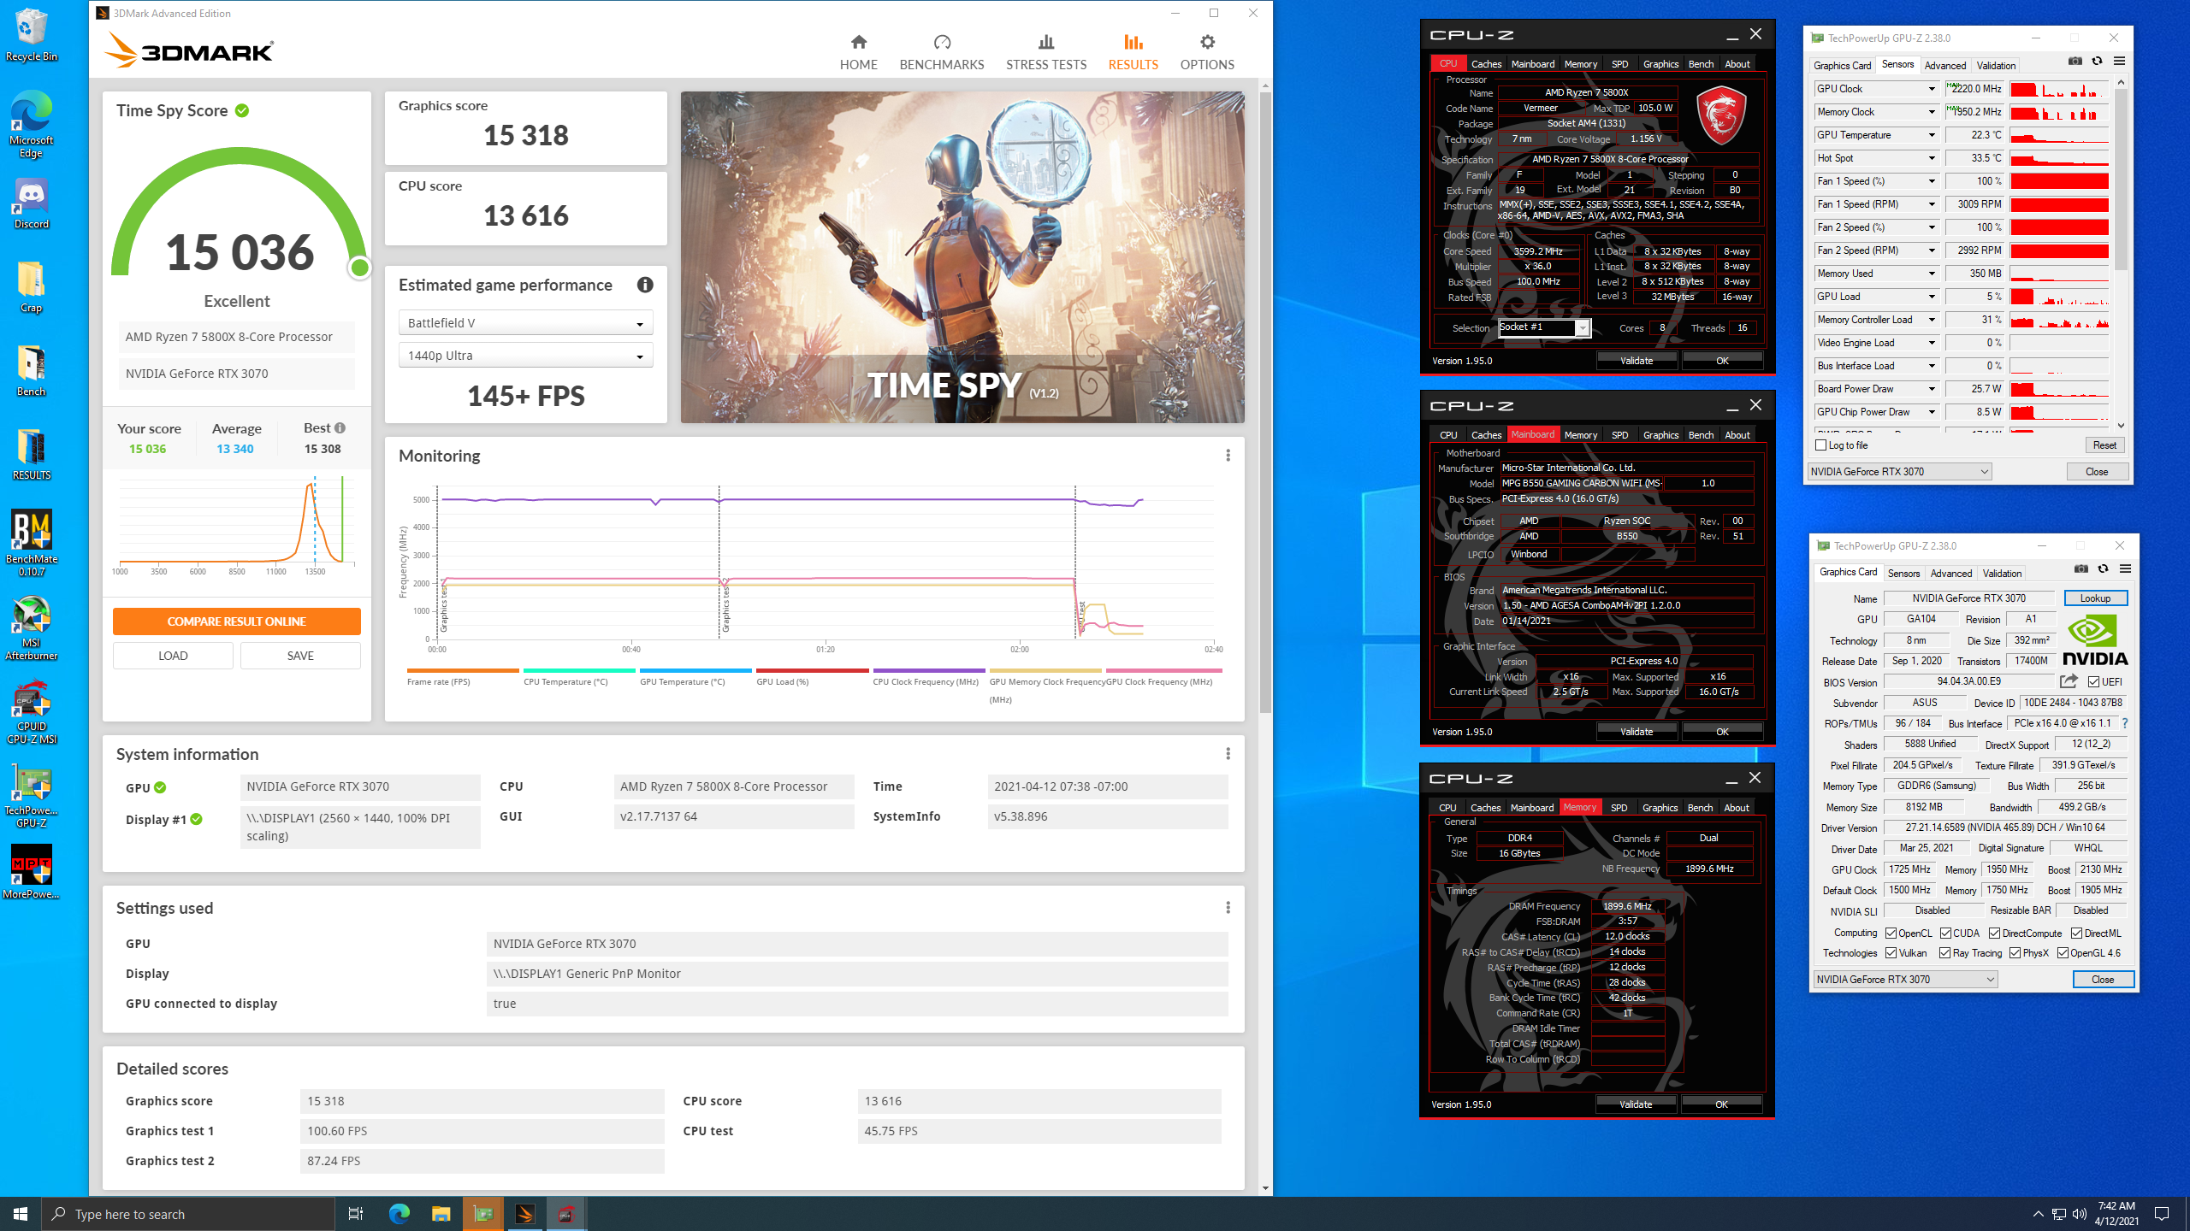The width and height of the screenshot is (2190, 1231).
Task: Click the SAVE button in 3DMark
Action: click(x=300, y=656)
